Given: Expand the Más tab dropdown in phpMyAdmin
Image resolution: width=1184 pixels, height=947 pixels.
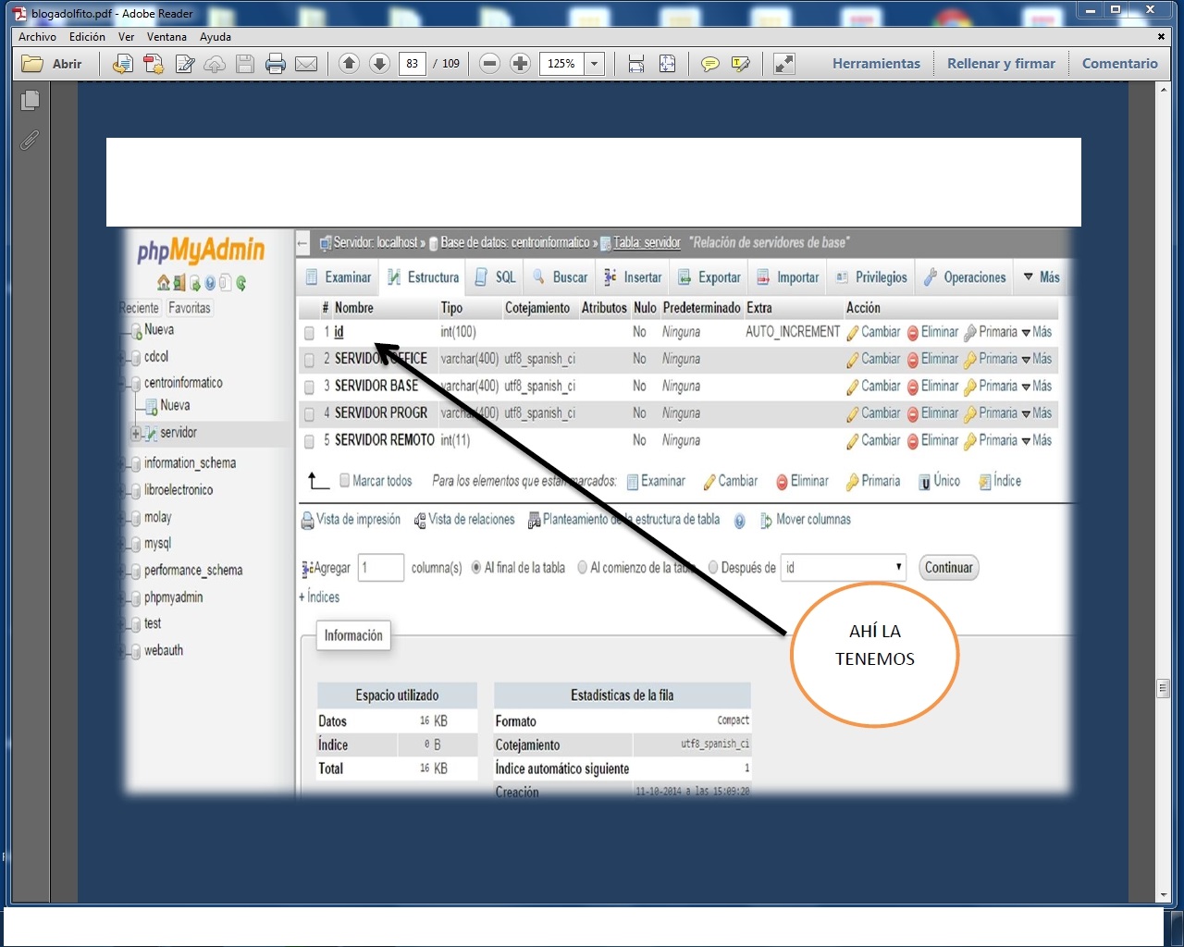Looking at the screenshot, I should (x=1042, y=277).
